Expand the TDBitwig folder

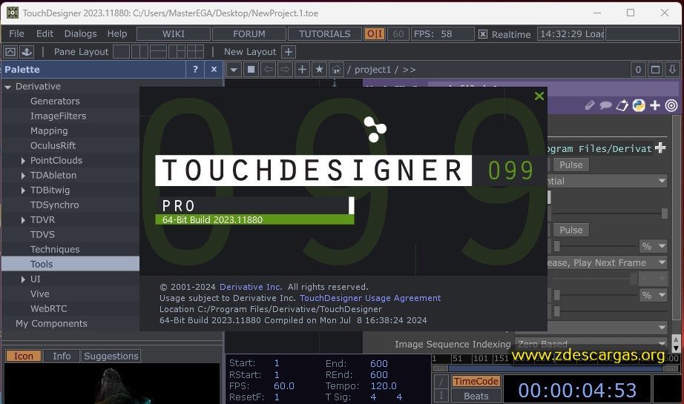[x=23, y=191]
